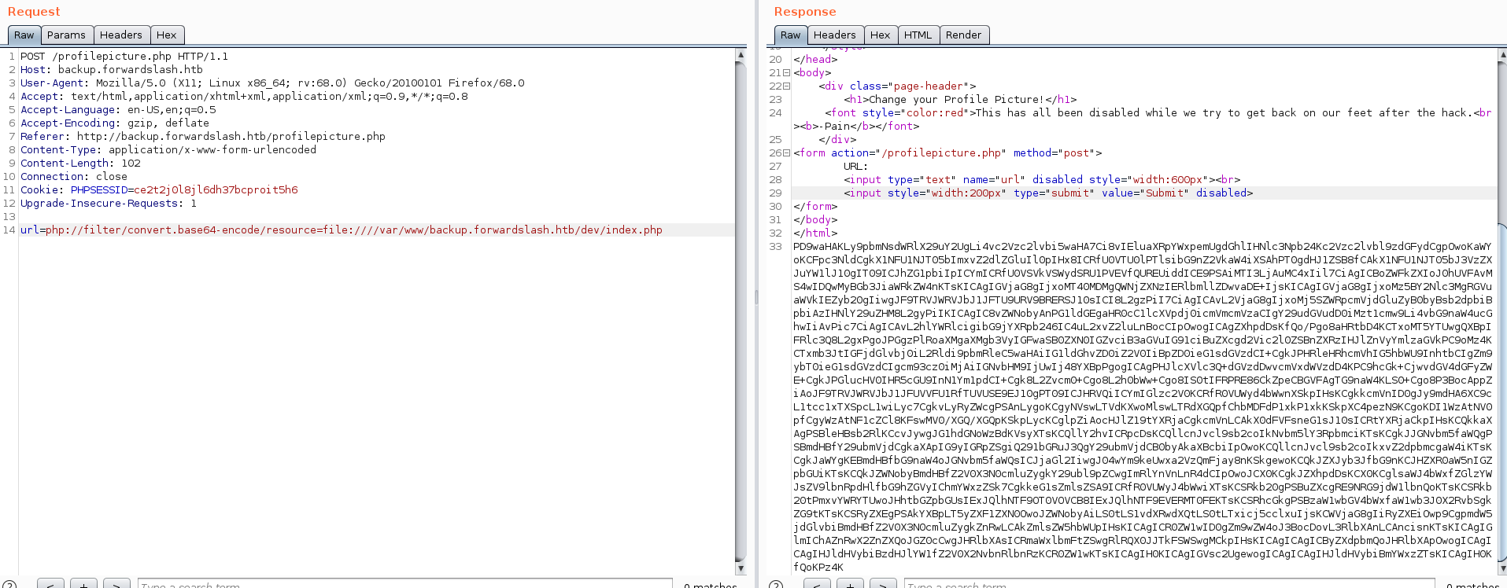This screenshot has width=1507, height=588.
Task: Click the Accept-Encoding: gzip, deflate line
Action: 115,123
